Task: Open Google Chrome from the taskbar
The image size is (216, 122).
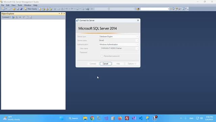Action: (x=92, y=118)
